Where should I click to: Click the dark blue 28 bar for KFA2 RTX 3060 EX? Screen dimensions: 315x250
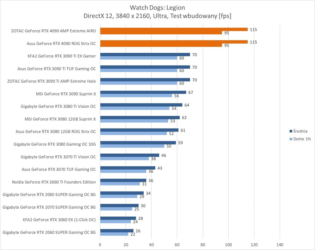click(x=118, y=218)
